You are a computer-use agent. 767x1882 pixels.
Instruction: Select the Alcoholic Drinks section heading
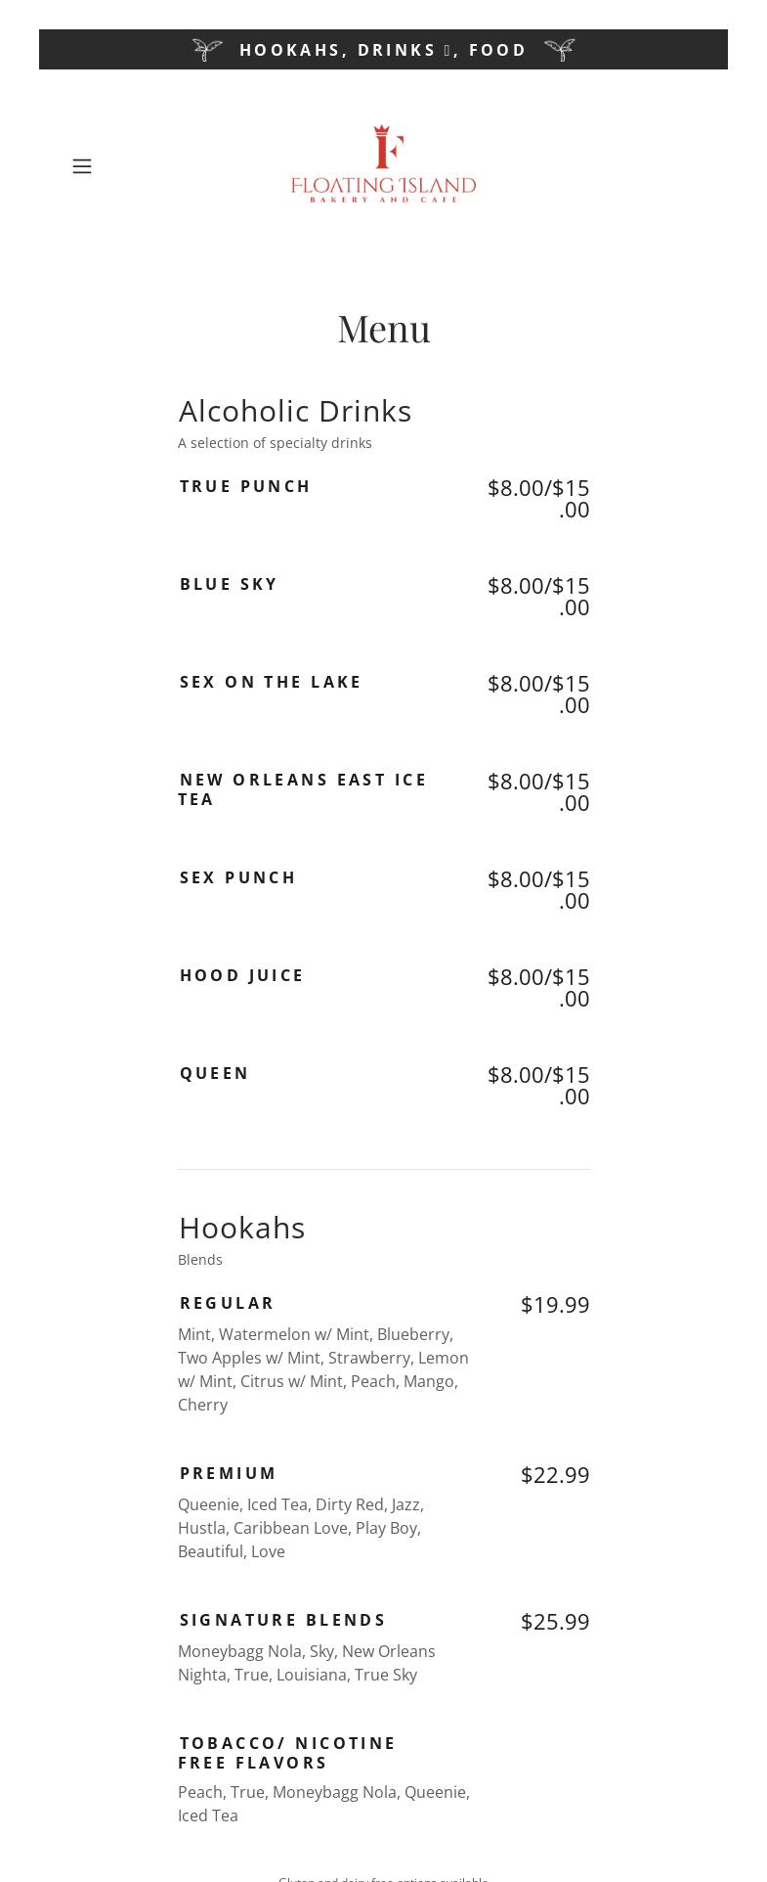[295, 411]
